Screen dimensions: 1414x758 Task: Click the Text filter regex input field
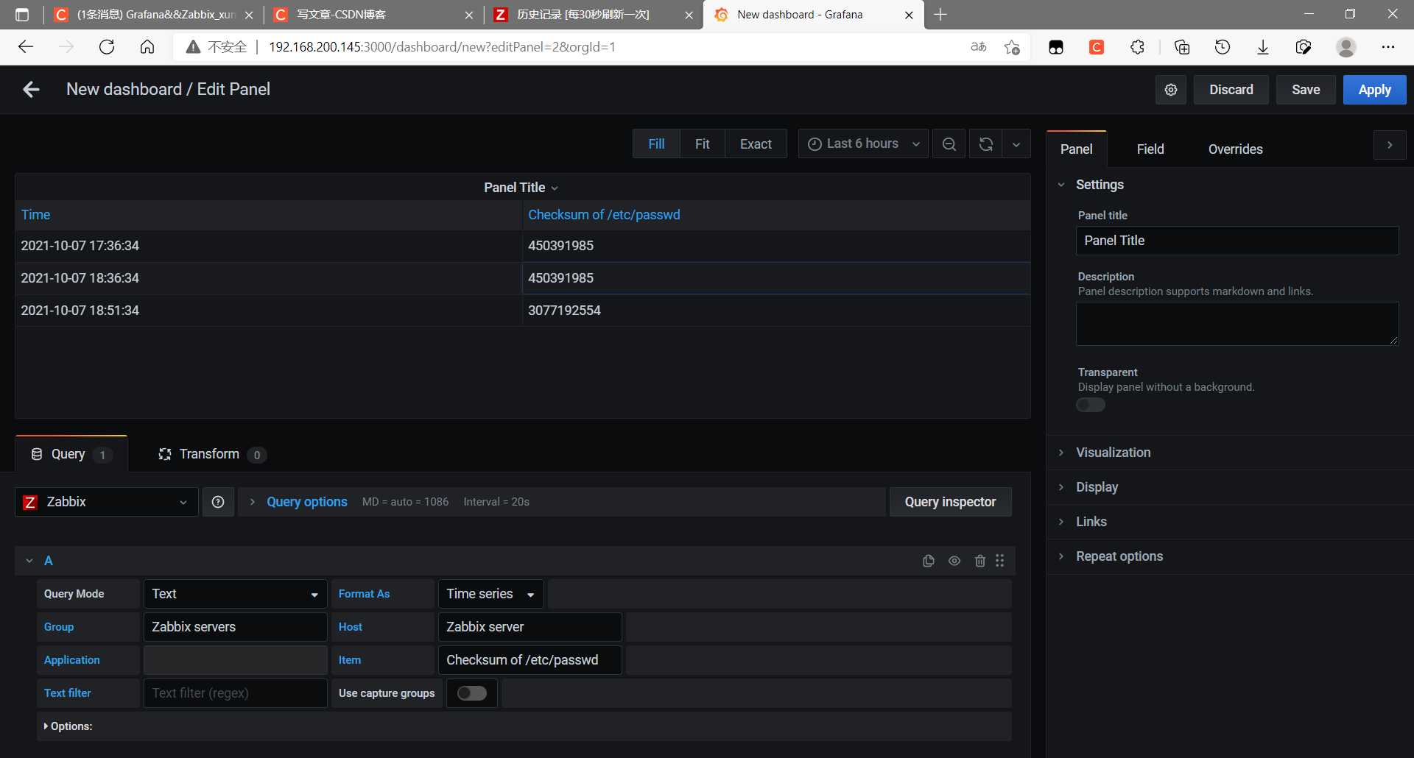(234, 693)
